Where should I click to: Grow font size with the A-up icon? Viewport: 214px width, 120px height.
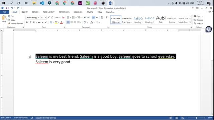click(x=48, y=18)
